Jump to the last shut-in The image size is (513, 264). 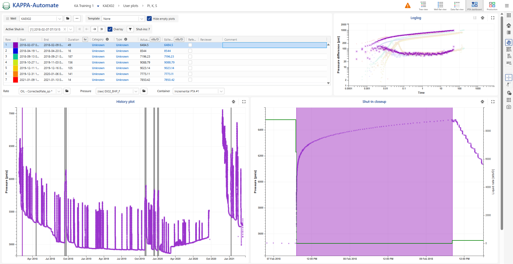(x=102, y=29)
